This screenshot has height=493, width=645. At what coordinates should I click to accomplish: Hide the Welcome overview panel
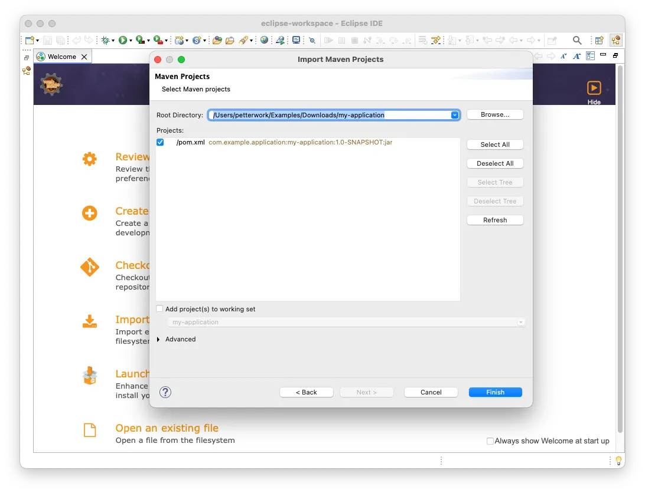click(594, 90)
